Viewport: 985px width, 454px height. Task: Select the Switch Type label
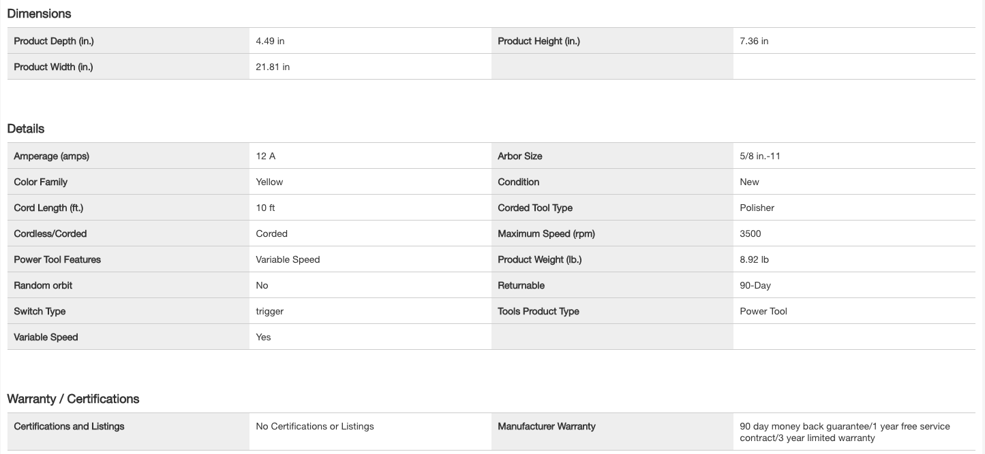click(40, 311)
